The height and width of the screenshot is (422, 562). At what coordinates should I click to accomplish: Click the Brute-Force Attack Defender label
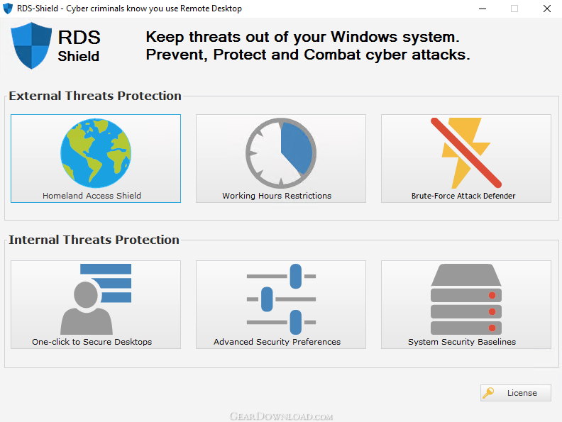coord(463,196)
